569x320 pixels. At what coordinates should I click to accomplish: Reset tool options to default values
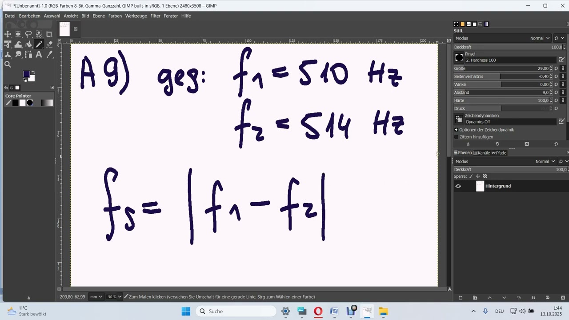(x=556, y=144)
